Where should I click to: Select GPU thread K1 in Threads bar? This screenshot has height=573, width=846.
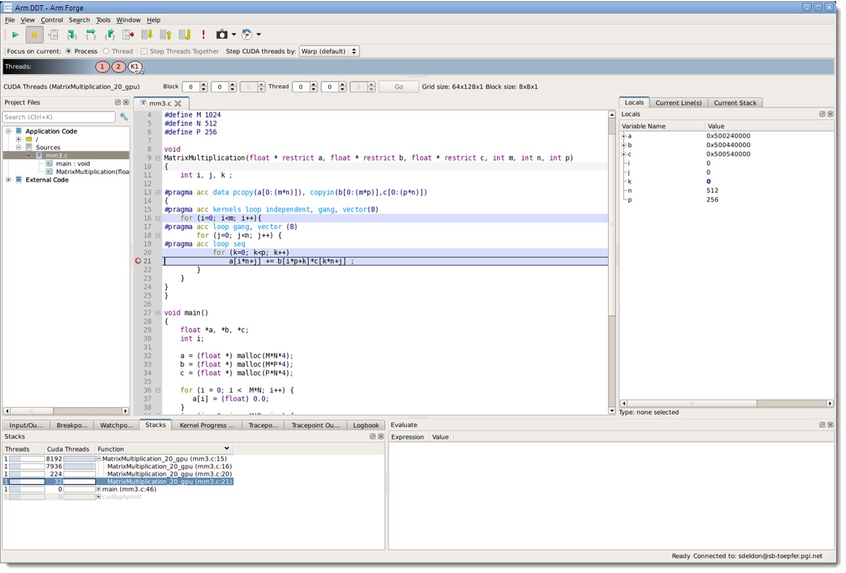(x=135, y=67)
